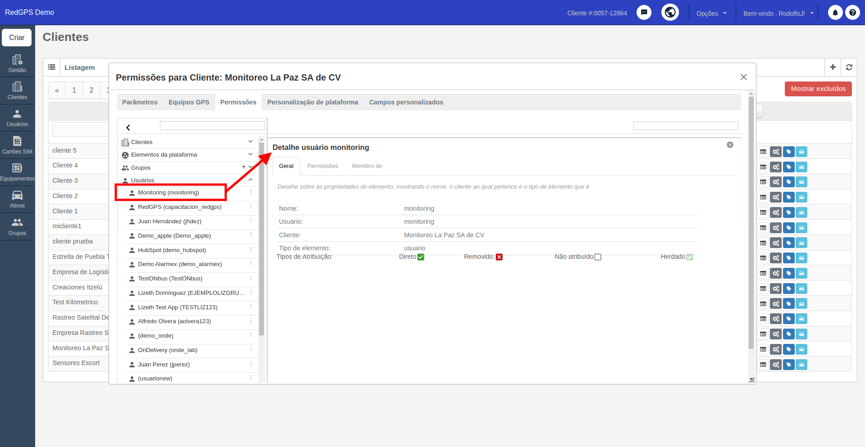Check the Não atribuído checkbox
This screenshot has width=865, height=447.
(598, 257)
